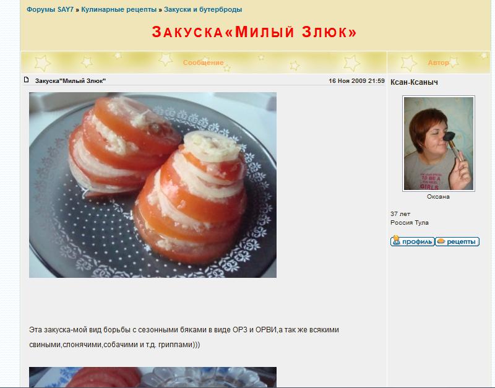
Task: Click the Закуска"Милый Злюк" post subject
Action: [71, 81]
